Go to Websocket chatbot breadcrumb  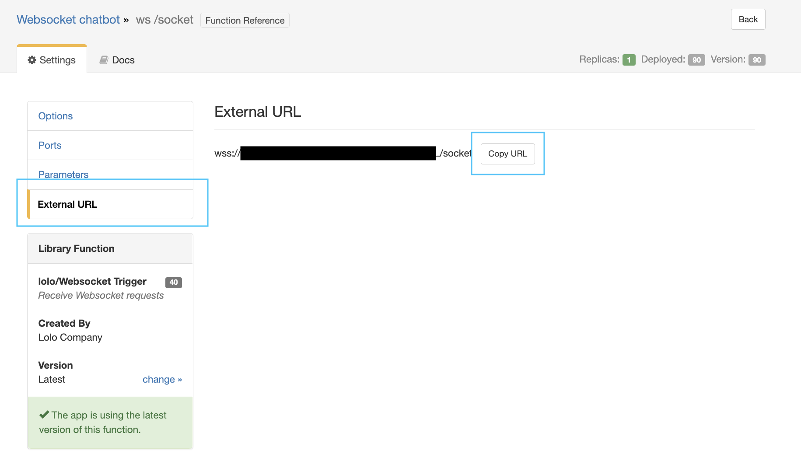tap(68, 20)
